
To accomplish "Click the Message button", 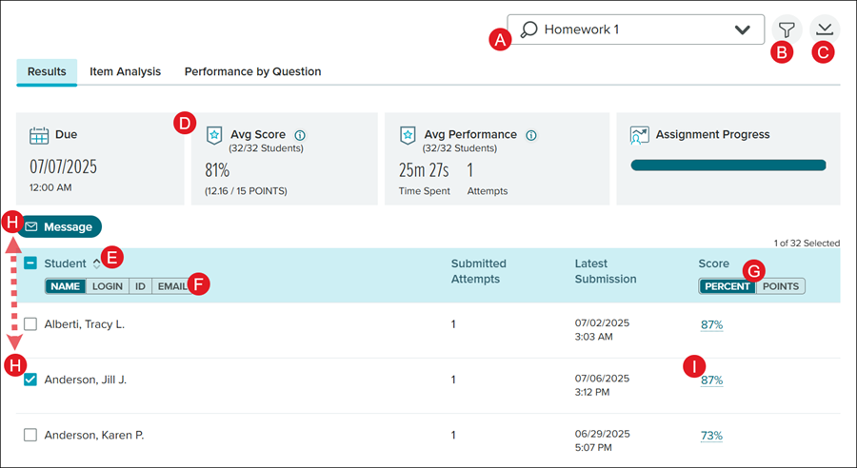I will [59, 227].
